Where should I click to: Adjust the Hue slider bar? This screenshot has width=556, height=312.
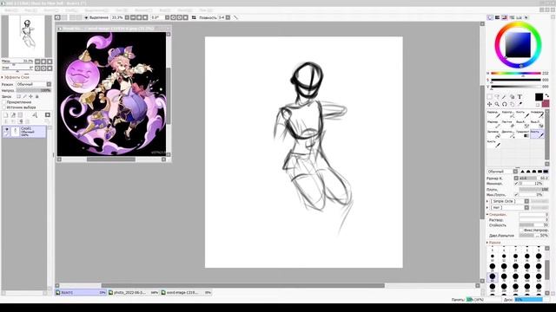pyautogui.click(x=516, y=73)
